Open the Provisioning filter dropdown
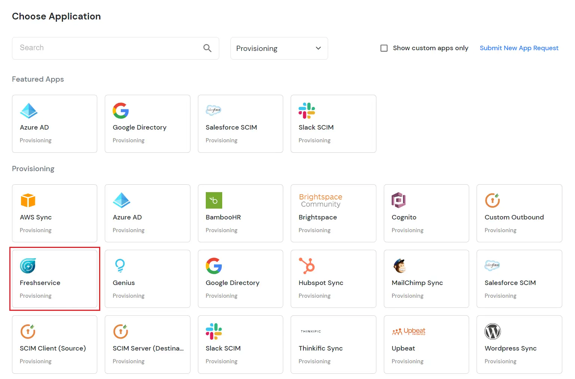Image resolution: width=575 pixels, height=379 pixels. coord(279,48)
